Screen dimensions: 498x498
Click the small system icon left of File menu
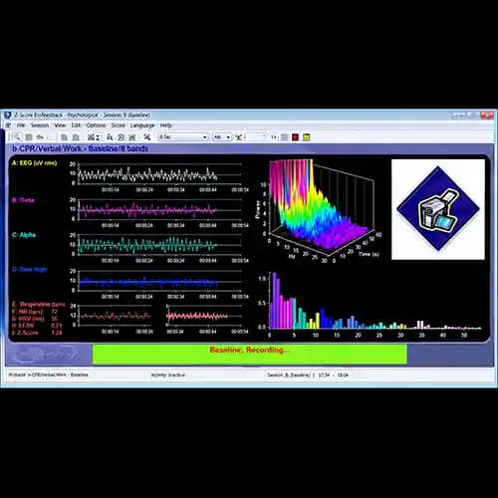(8, 125)
